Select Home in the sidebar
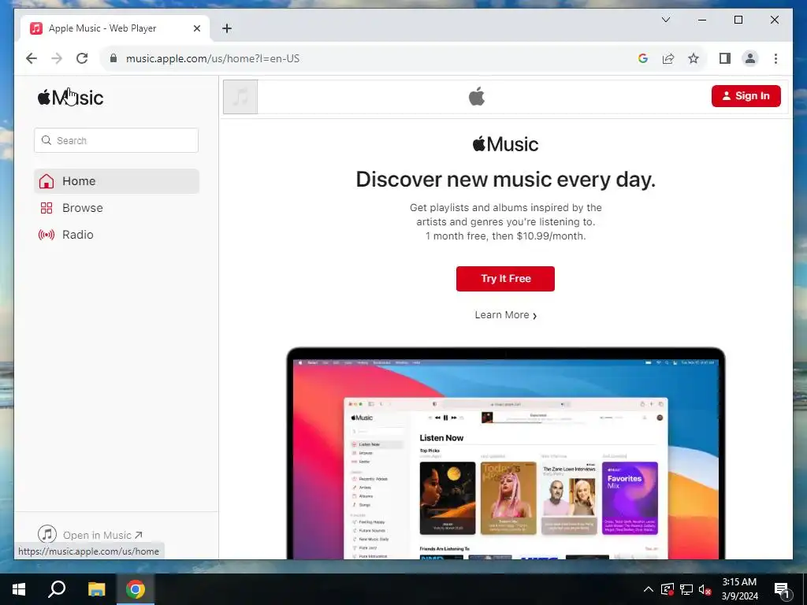This screenshot has height=605, width=807. (x=117, y=181)
